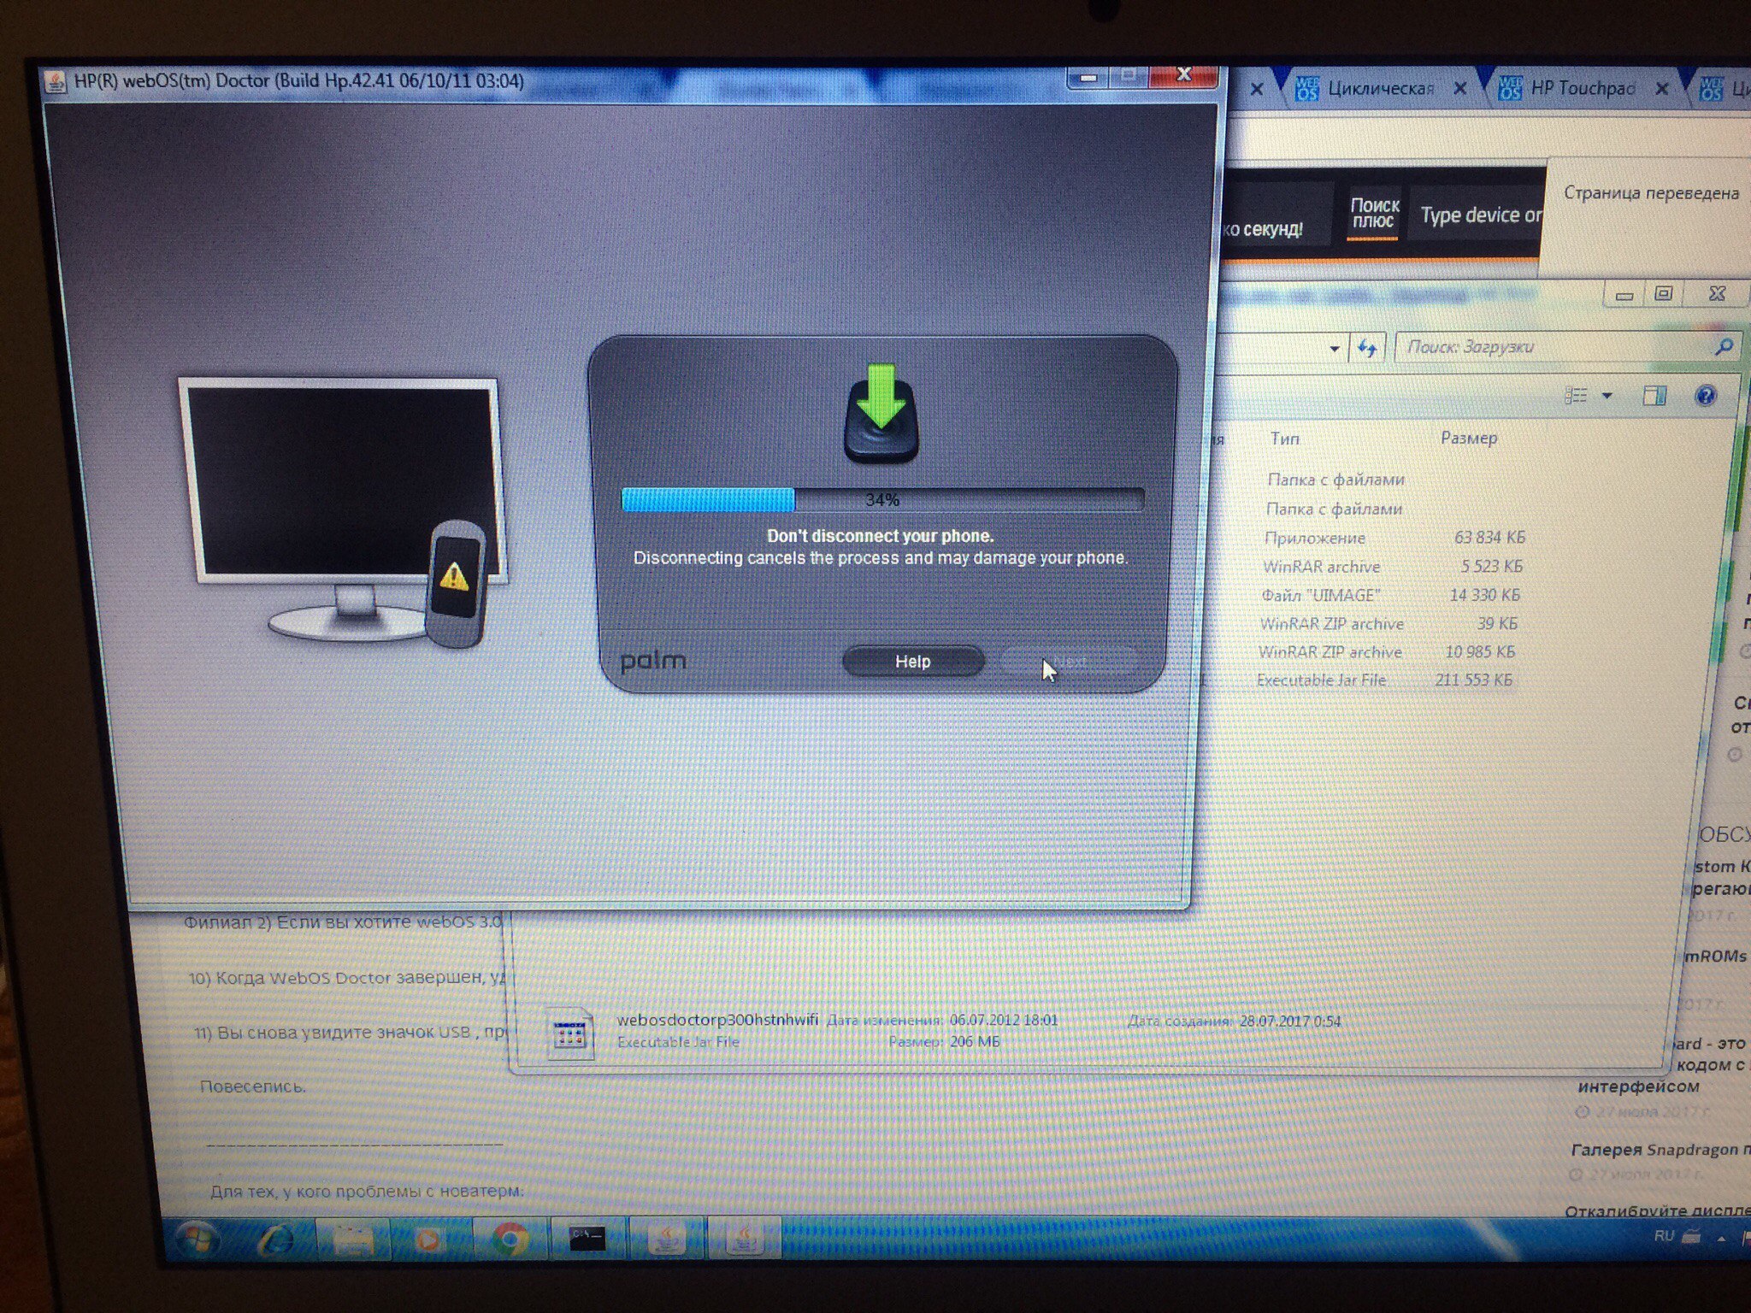The width and height of the screenshot is (1751, 1313).
Task: Open Windows Media Player taskbar icon
Action: coord(429,1239)
